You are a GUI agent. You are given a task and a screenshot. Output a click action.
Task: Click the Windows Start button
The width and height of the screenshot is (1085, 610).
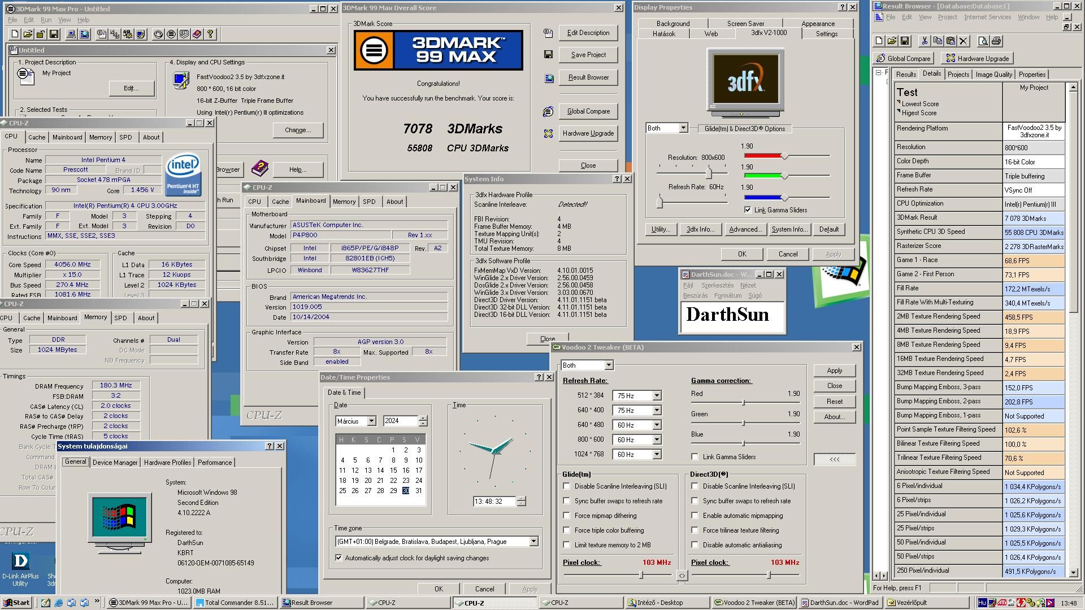point(16,603)
